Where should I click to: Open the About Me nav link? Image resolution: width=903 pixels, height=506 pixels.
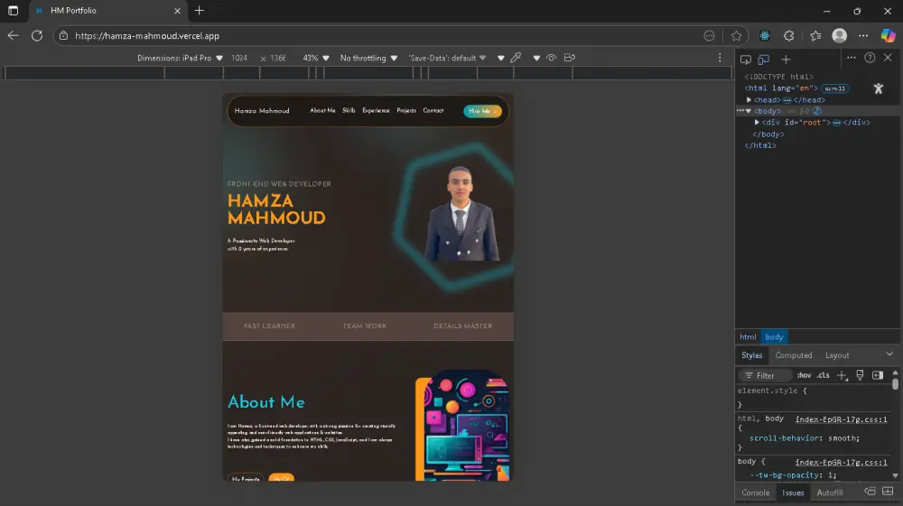tap(322, 110)
